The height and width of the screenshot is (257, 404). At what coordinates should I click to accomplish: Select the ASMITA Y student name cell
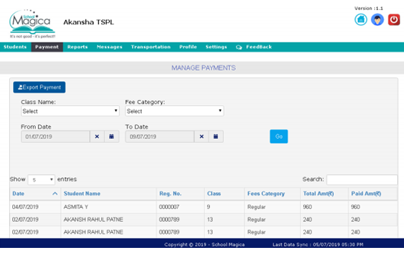click(x=108, y=207)
